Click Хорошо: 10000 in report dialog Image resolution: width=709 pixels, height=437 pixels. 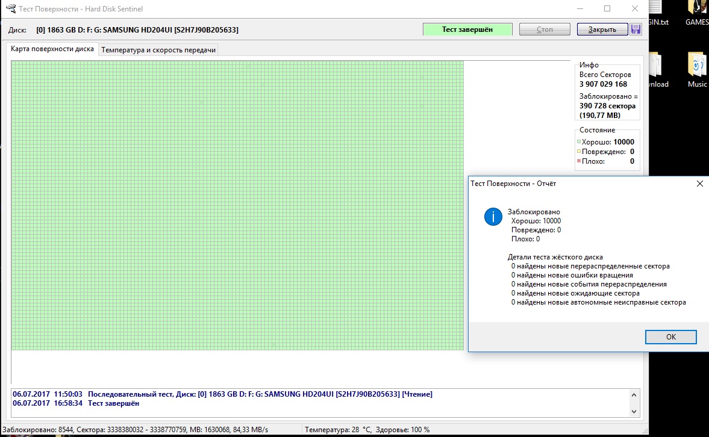(x=536, y=221)
